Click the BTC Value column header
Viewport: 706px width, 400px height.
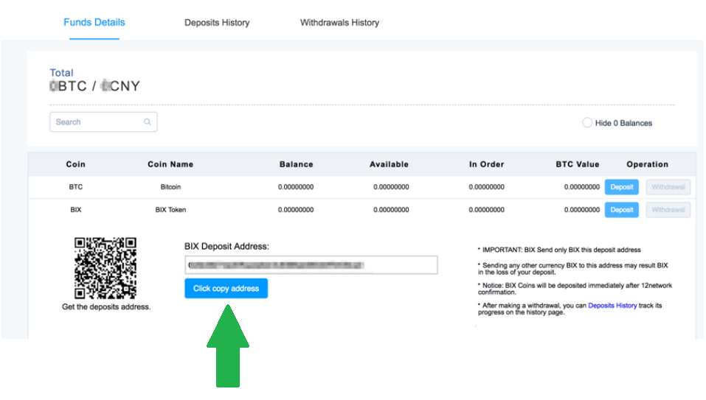(x=578, y=164)
